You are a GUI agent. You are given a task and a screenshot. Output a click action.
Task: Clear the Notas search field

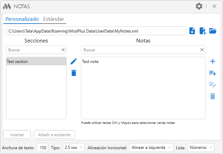pyautogui.click(x=202, y=50)
